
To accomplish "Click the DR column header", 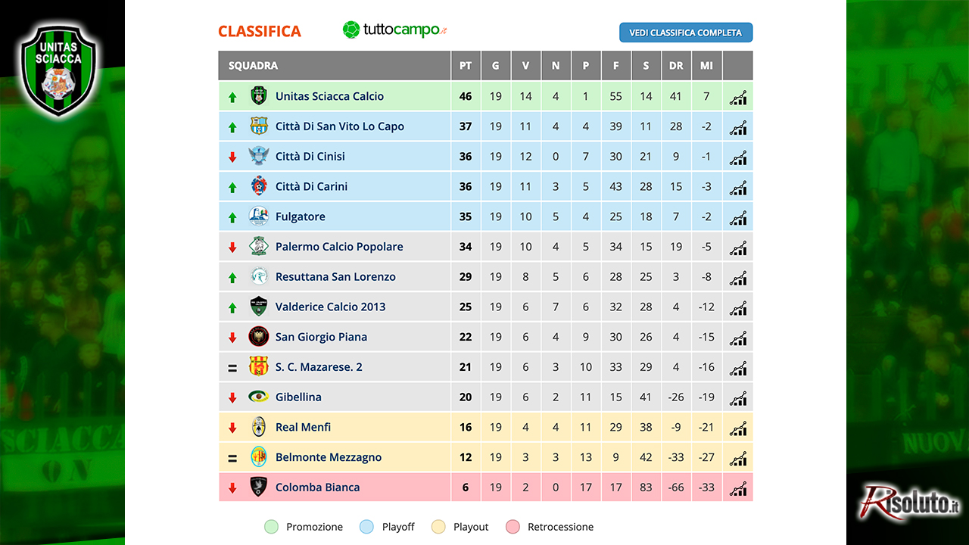I will (x=676, y=66).
